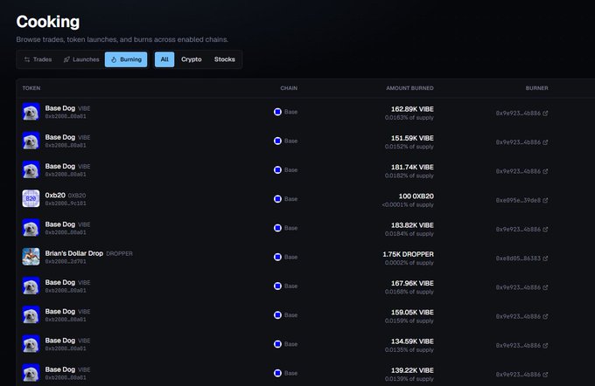The width and height of the screenshot is (595, 386).
Task: Open the Launches tab
Action: click(81, 59)
